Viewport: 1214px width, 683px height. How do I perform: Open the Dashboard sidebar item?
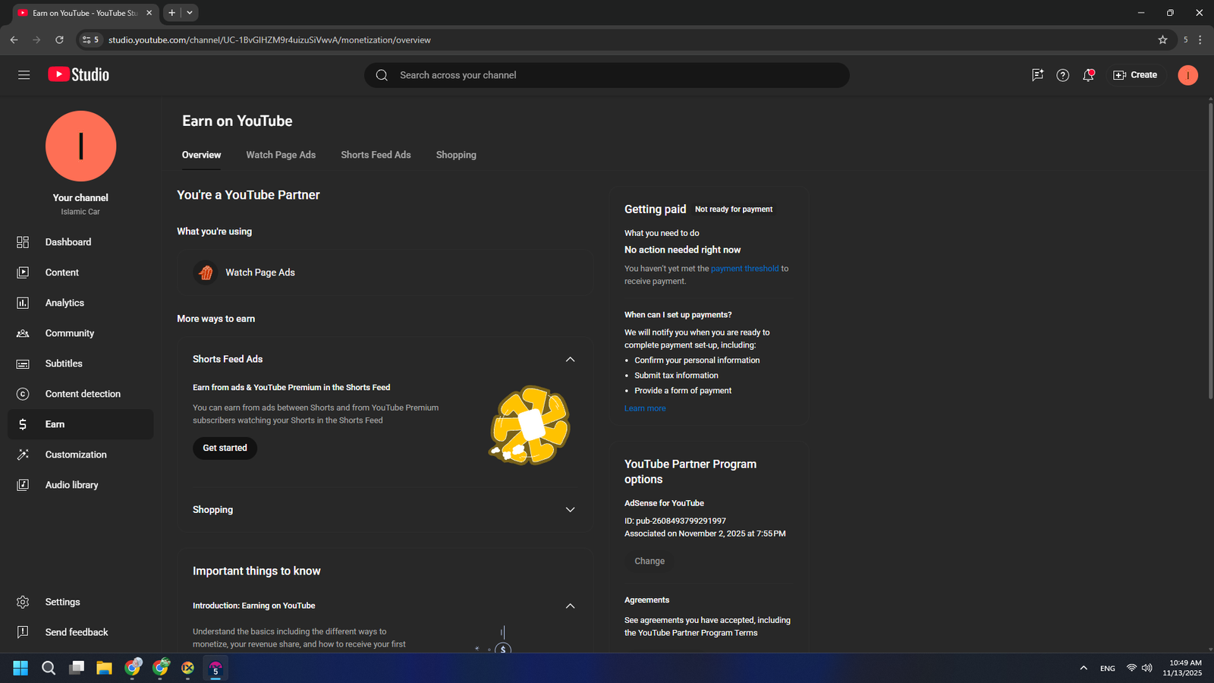68,242
